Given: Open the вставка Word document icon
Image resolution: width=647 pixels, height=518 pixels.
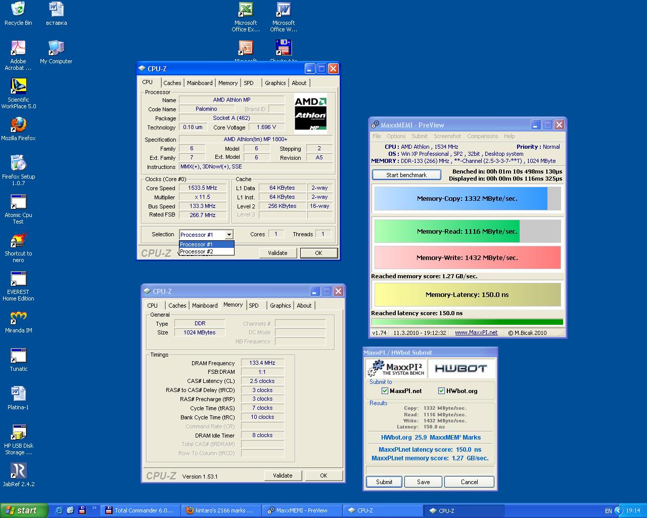Looking at the screenshot, I should [56, 14].
